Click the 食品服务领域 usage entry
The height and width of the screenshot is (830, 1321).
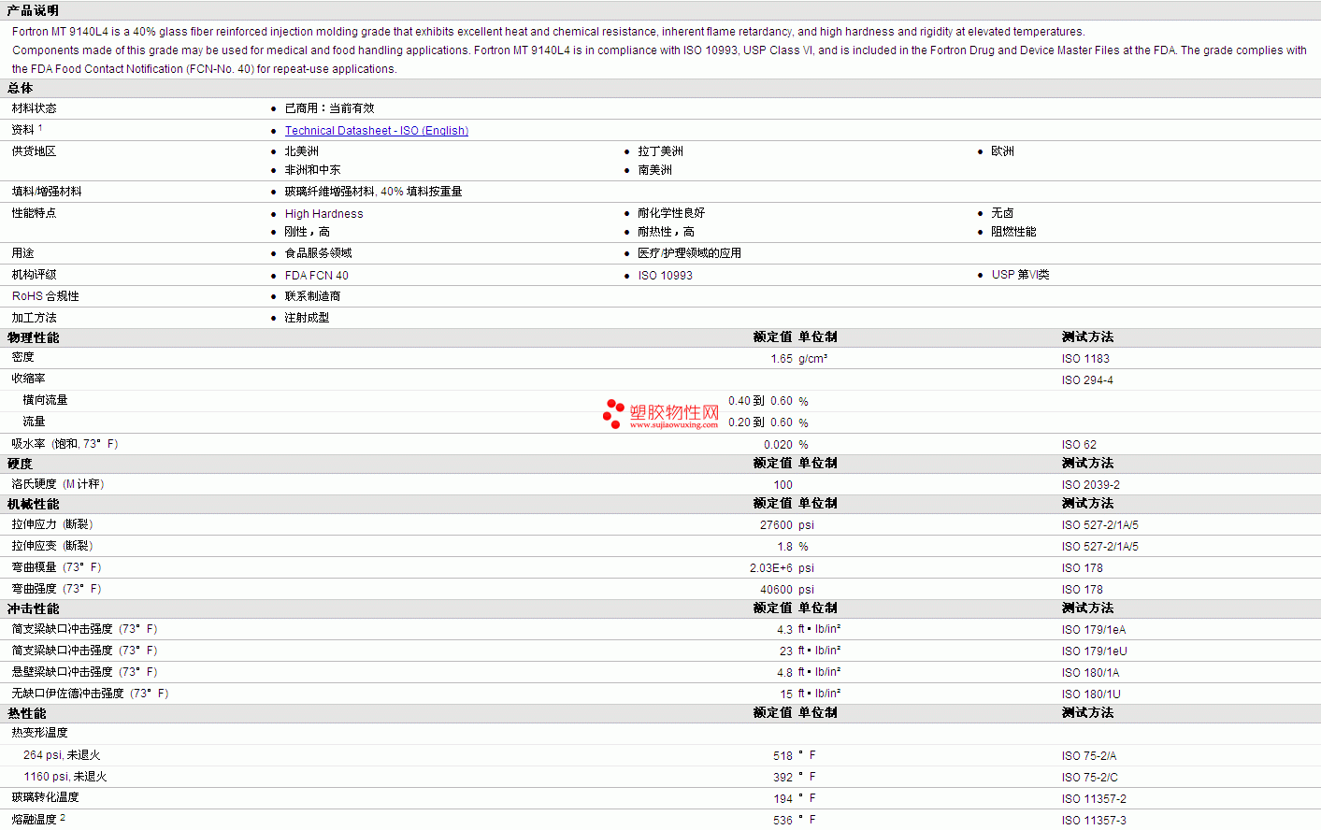pos(318,253)
